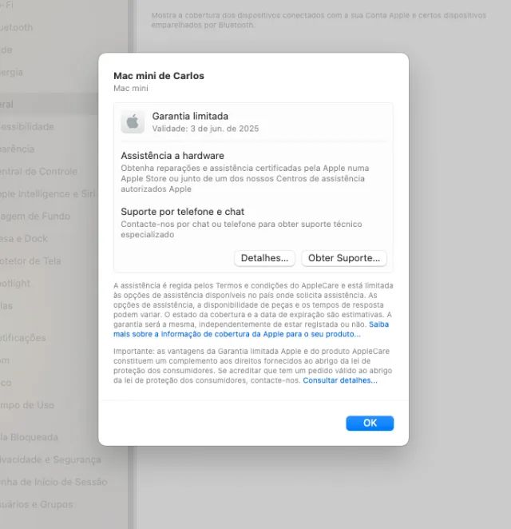This screenshot has width=511, height=529.
Task: Click Validade: 3 de jun. de 2025
Action: click(x=205, y=129)
